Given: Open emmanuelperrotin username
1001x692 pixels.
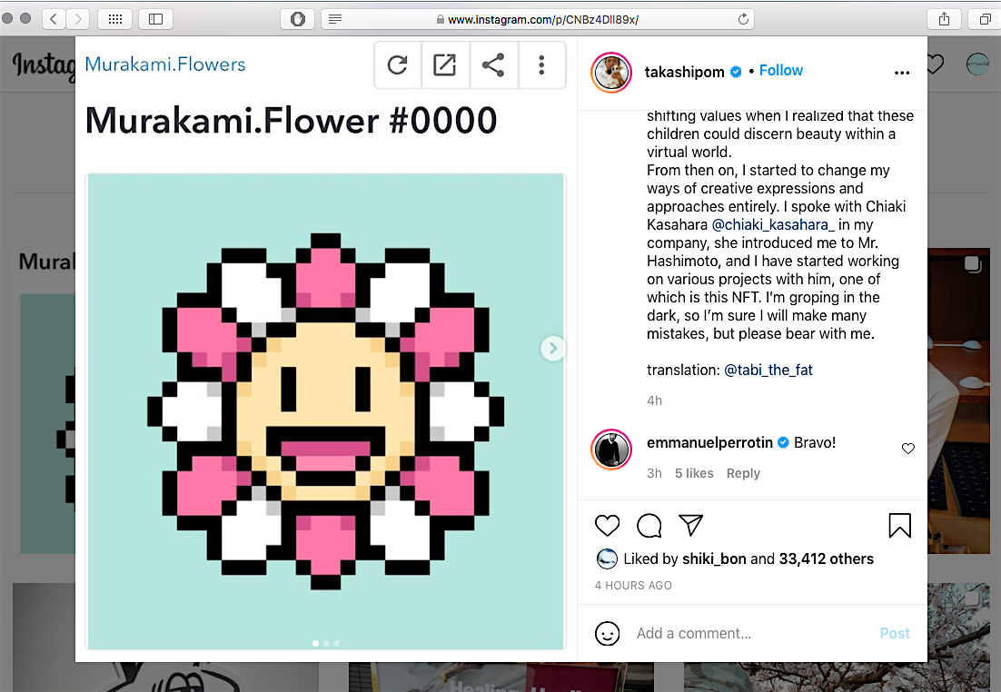Looking at the screenshot, I should pos(709,442).
